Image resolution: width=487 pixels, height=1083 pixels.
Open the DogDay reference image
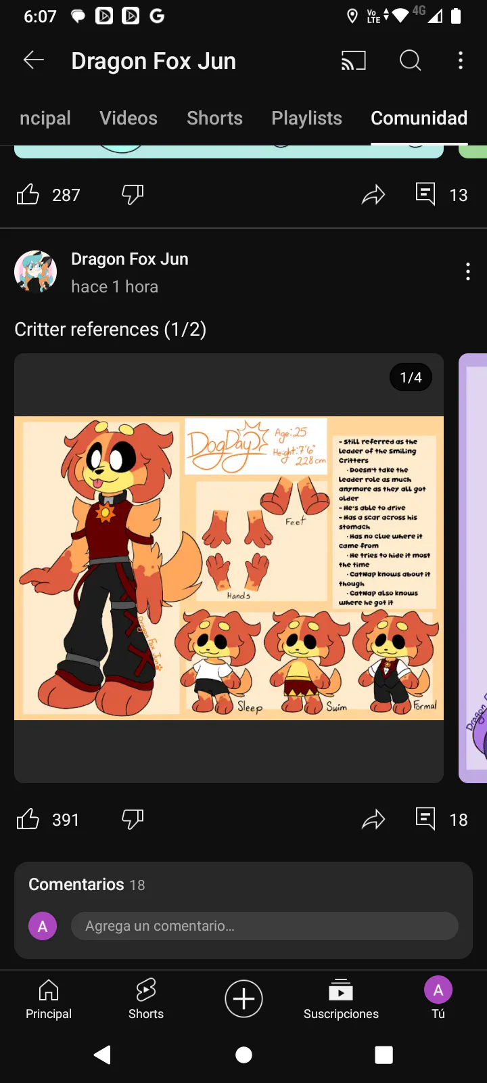229,568
